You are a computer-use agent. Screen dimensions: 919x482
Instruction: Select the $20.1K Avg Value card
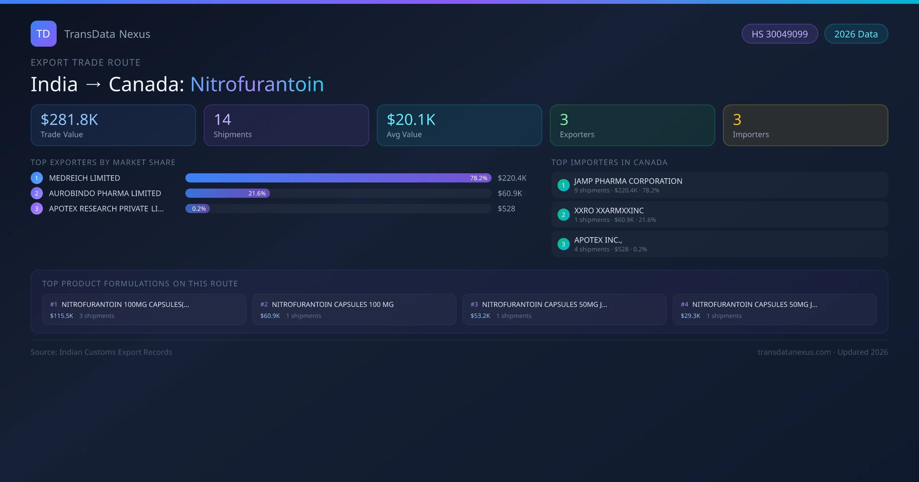[459, 125]
